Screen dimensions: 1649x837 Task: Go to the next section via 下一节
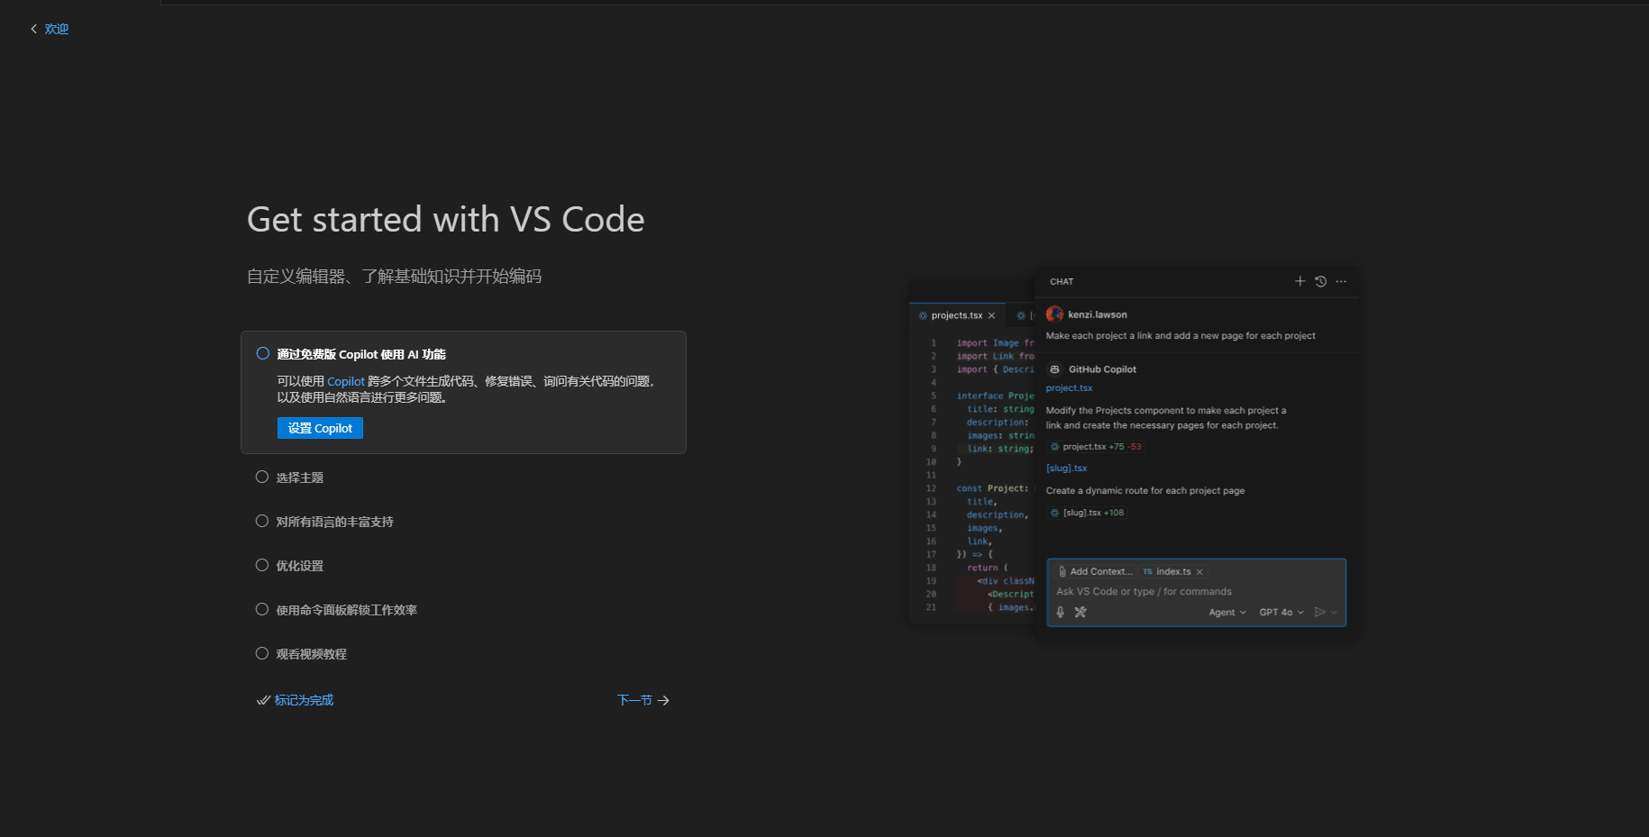tap(643, 700)
